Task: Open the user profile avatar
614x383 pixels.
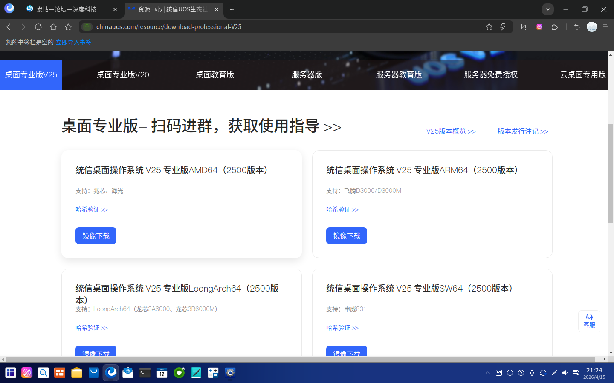Action: pyautogui.click(x=592, y=27)
